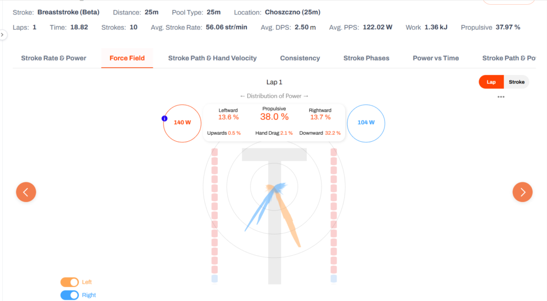Screen dimensions: 547x301
Task: Go to next lap with right arrow
Action: (x=522, y=192)
